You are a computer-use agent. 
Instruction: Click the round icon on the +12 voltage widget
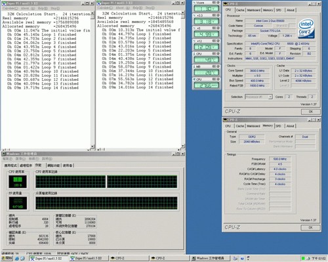point(218,41)
